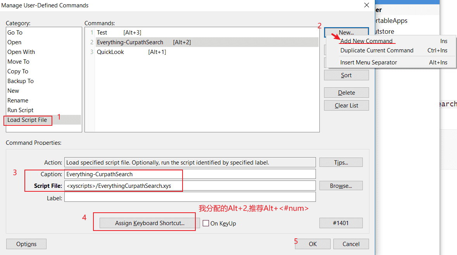
Task: Select the Go To category
Action: click(x=44, y=32)
